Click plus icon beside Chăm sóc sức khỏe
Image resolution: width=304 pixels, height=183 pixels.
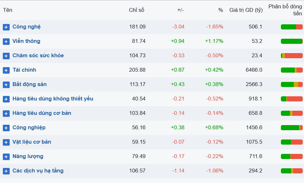pyautogui.click(x=6, y=56)
